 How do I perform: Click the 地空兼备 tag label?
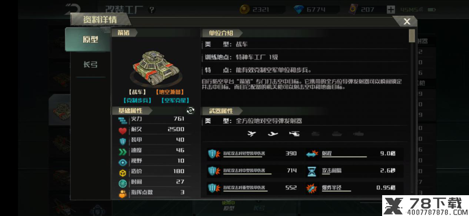click(170, 92)
